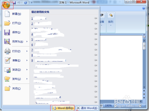The width and height of the screenshot is (149, 111).
Task: Choose 保存(S) in the Office menu
Action: tap(16, 32)
